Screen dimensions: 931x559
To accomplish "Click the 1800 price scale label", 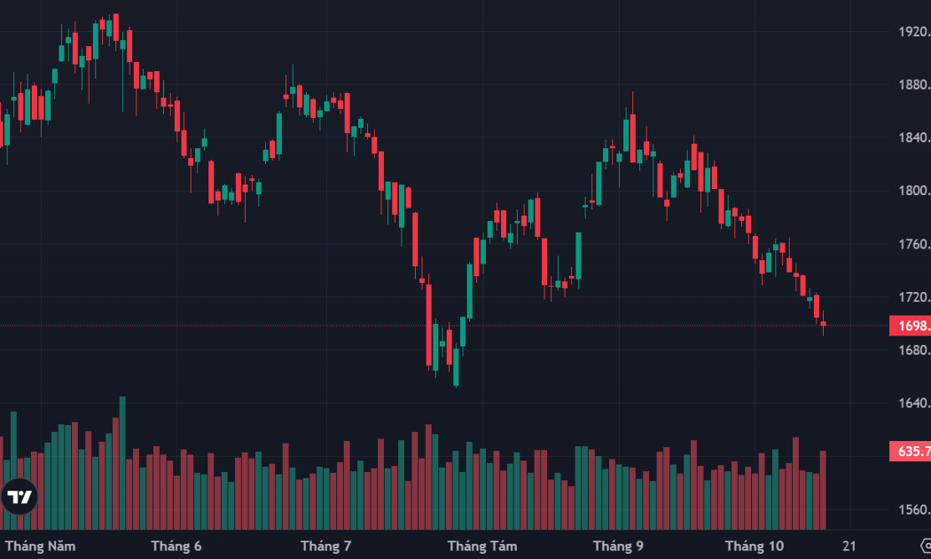I will [914, 191].
